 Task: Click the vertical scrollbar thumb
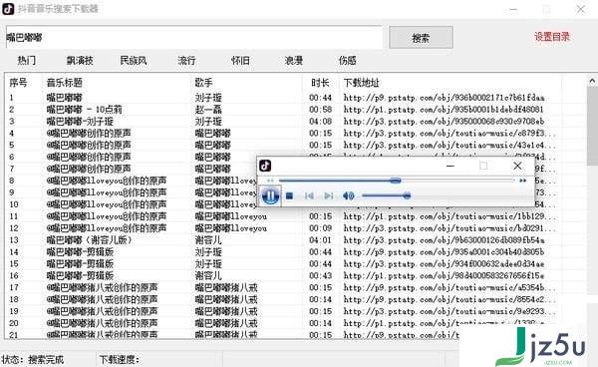tap(592, 126)
